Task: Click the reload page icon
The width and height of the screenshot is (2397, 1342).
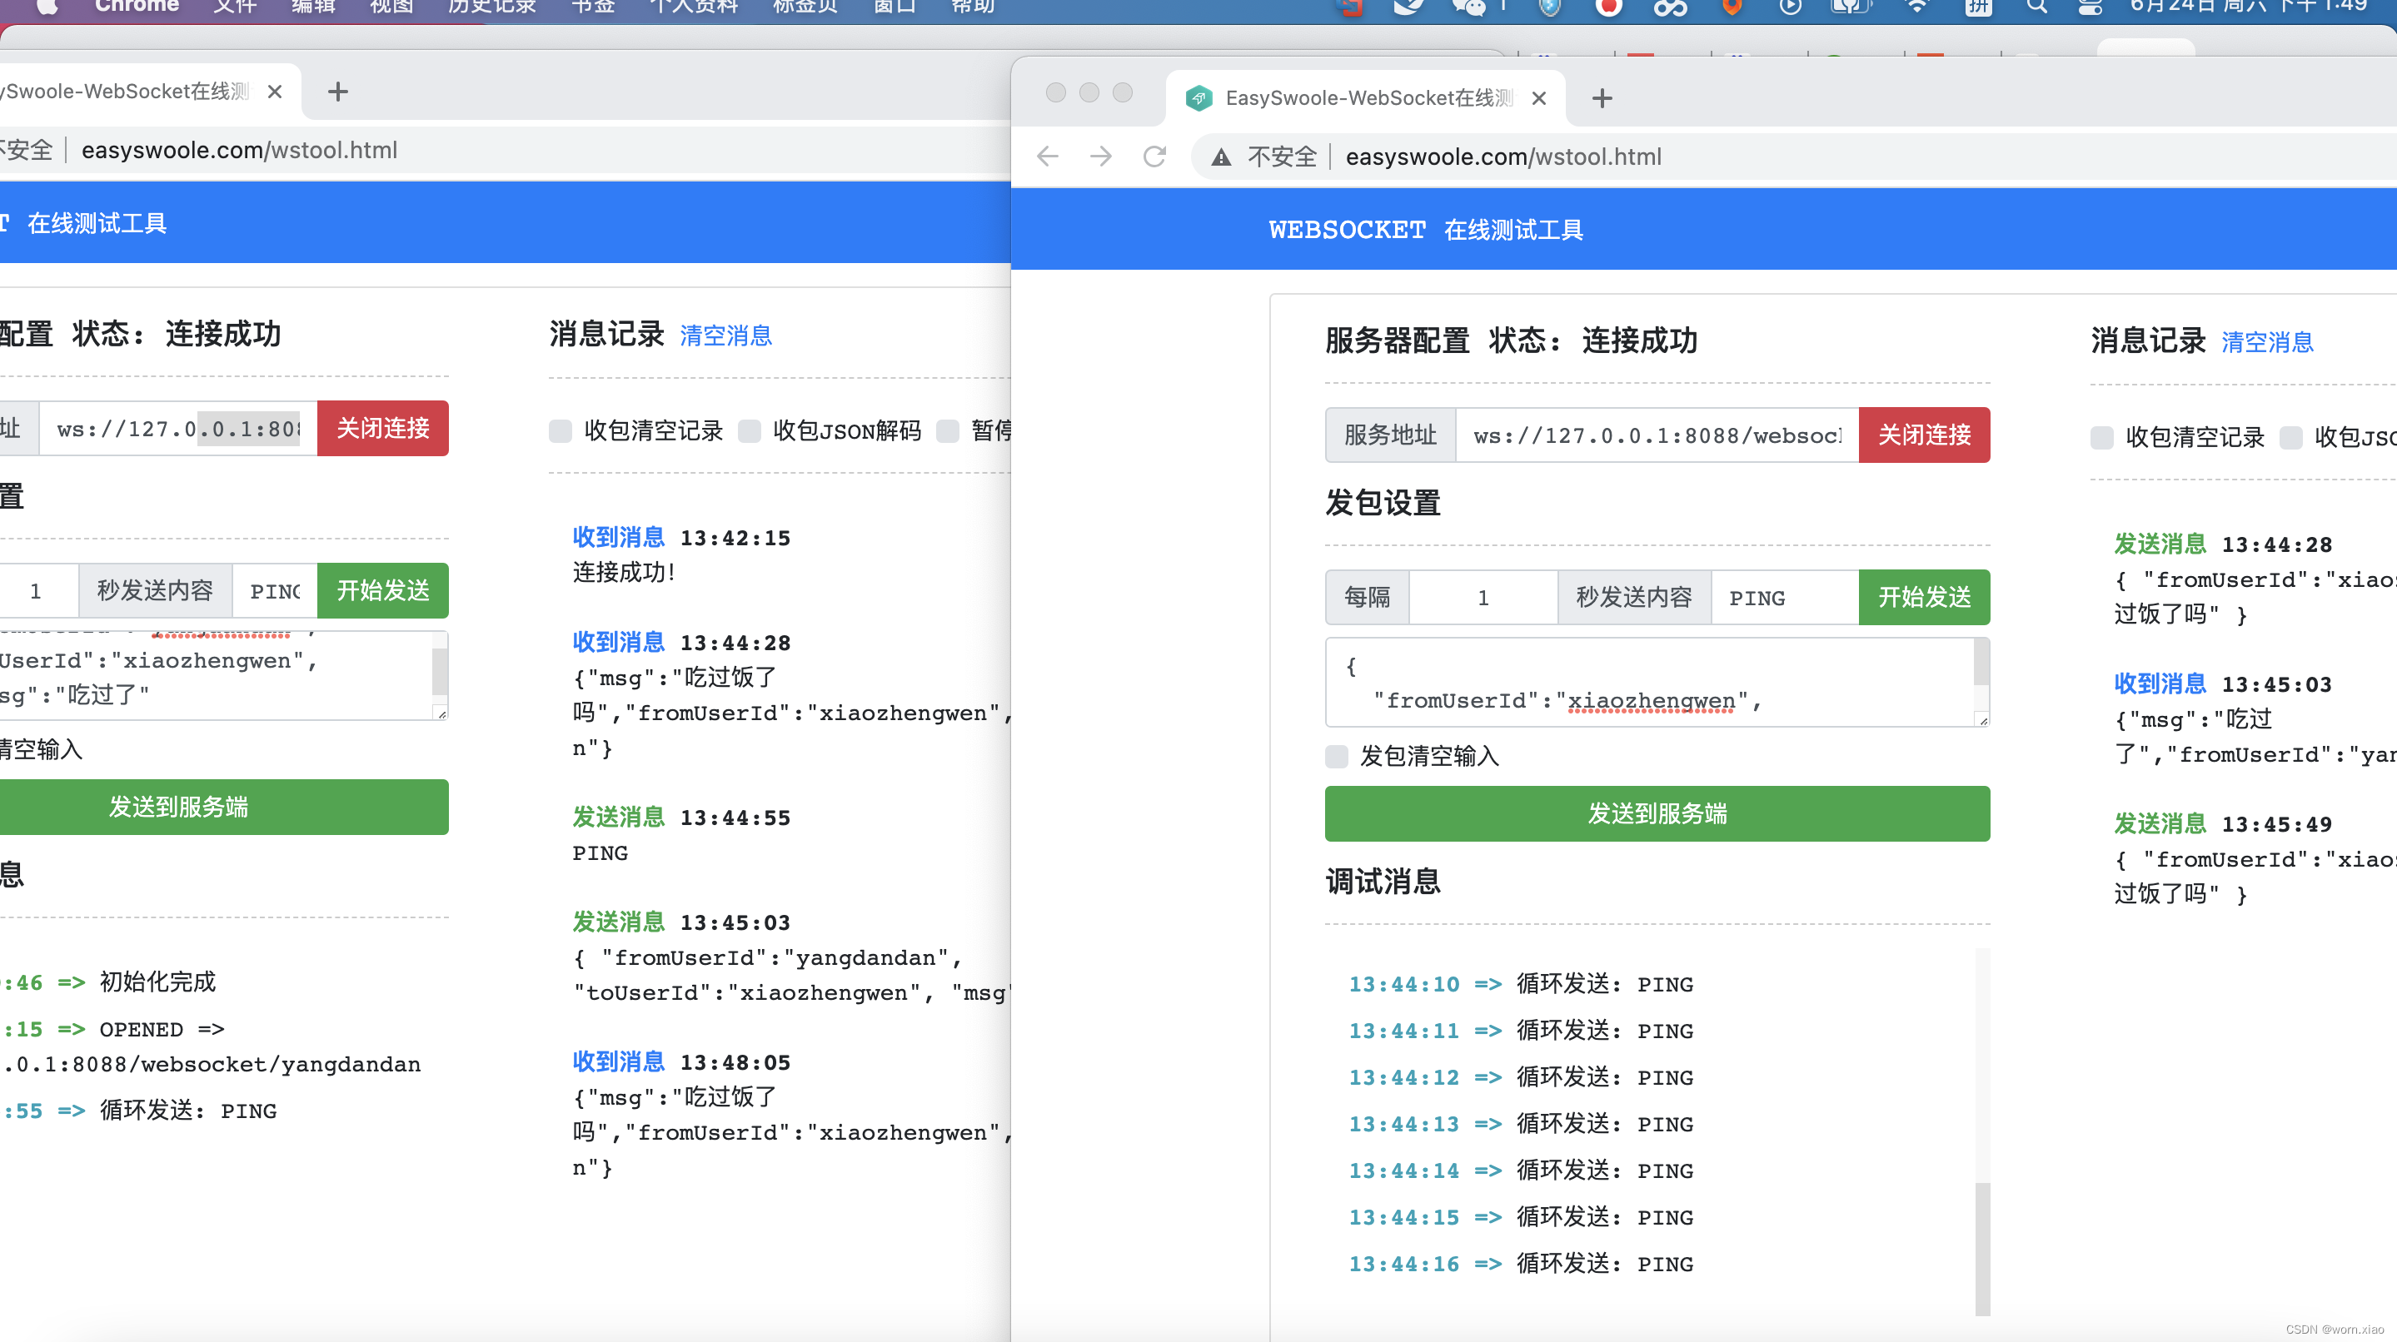Action: pyautogui.click(x=1154, y=157)
